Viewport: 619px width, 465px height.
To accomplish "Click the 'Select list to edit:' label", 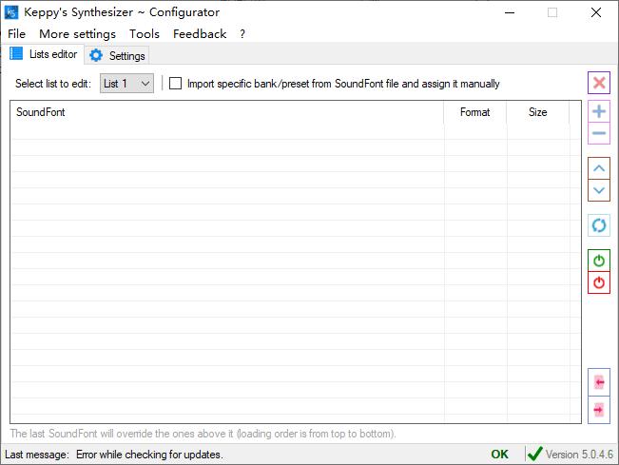I will pos(53,84).
